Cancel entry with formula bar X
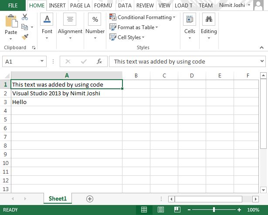 click(68, 61)
